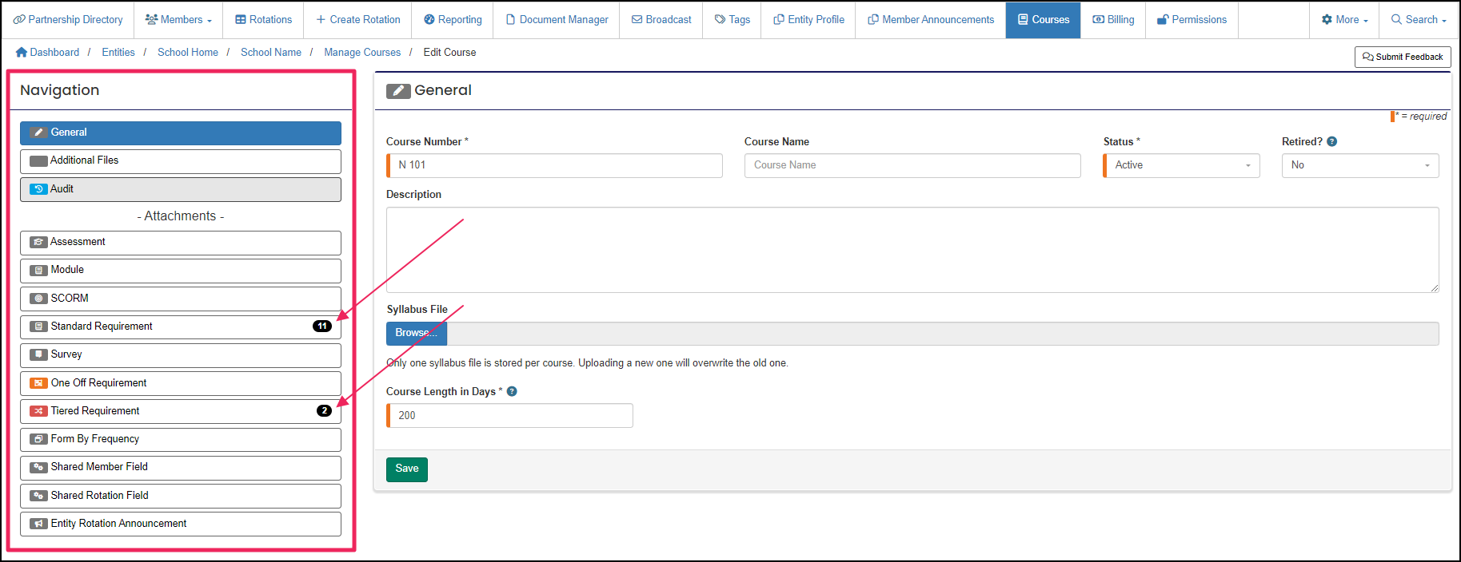This screenshot has width=1461, height=562.
Task: Click the Tiered Requirement shuffle icon
Action: (x=38, y=411)
